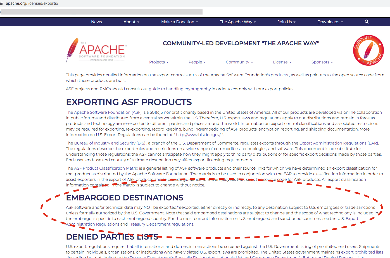
Task: Open the 'export prohibited lists' link
Action: pos(362,252)
